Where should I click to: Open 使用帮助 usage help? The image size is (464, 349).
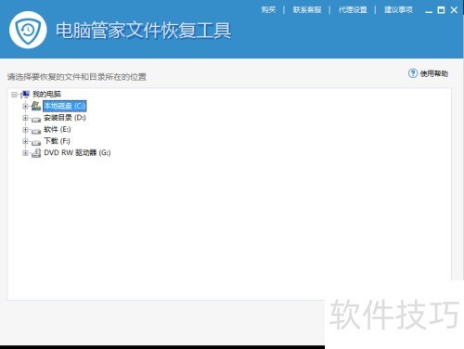434,73
